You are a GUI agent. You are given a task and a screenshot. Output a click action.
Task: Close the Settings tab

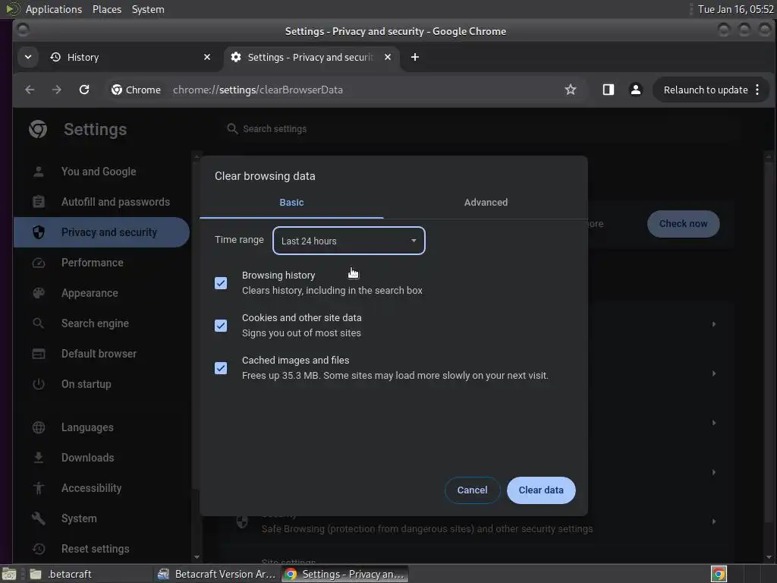(388, 57)
